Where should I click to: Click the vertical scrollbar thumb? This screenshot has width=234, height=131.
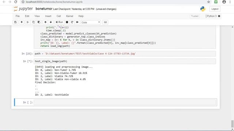coord(233,123)
